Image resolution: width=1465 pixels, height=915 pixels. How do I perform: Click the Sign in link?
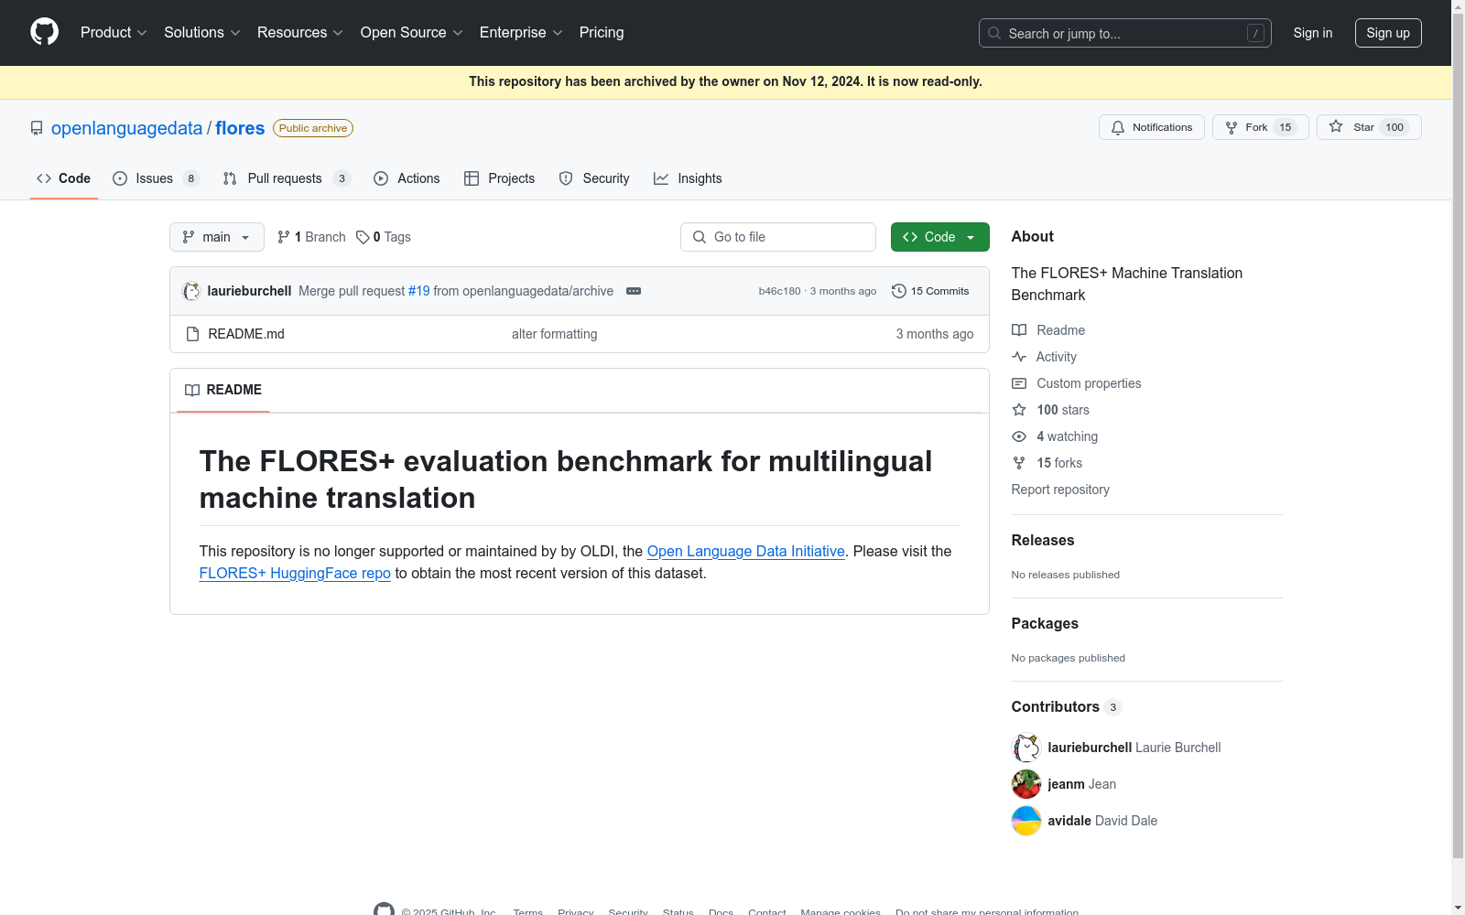point(1313,33)
